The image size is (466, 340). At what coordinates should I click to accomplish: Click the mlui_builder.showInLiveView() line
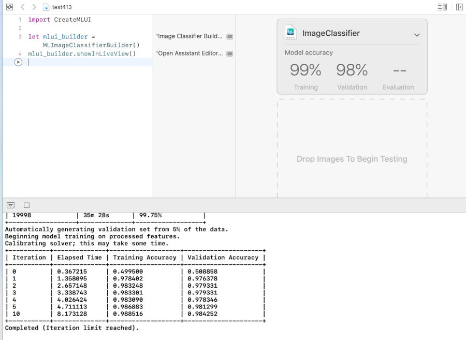click(82, 54)
